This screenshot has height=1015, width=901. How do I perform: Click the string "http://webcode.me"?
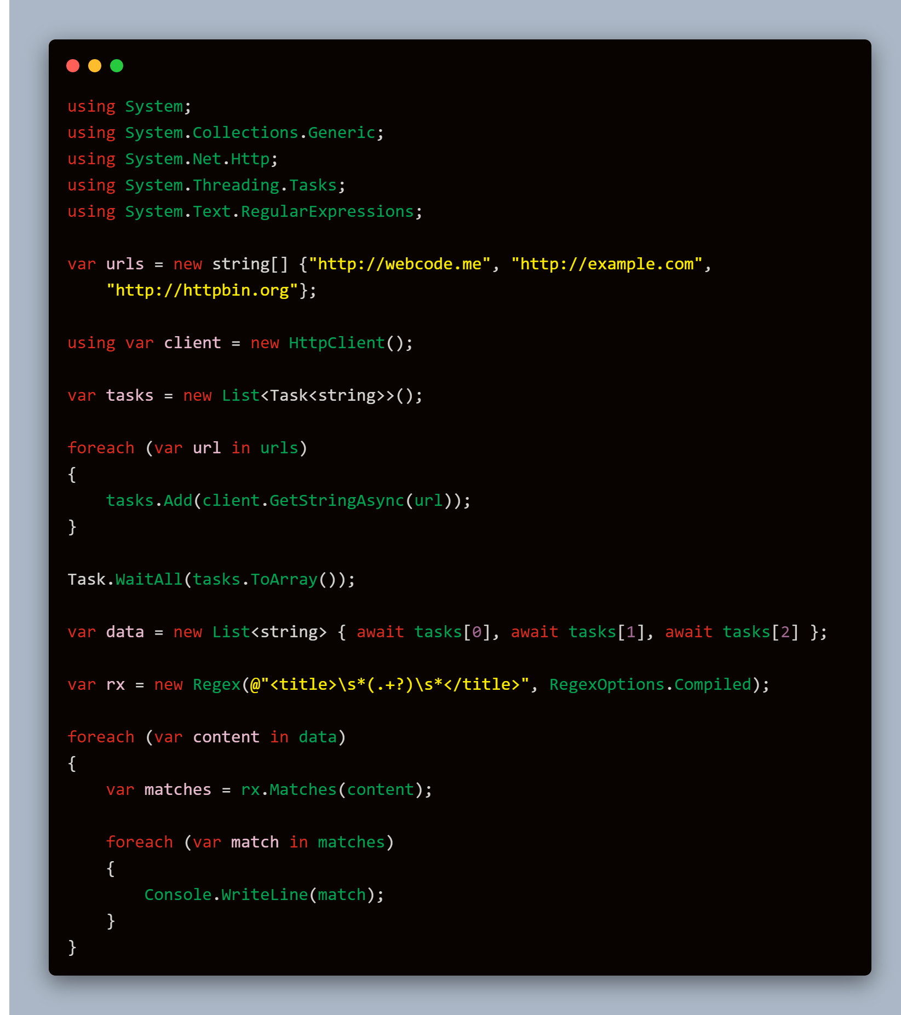[400, 264]
